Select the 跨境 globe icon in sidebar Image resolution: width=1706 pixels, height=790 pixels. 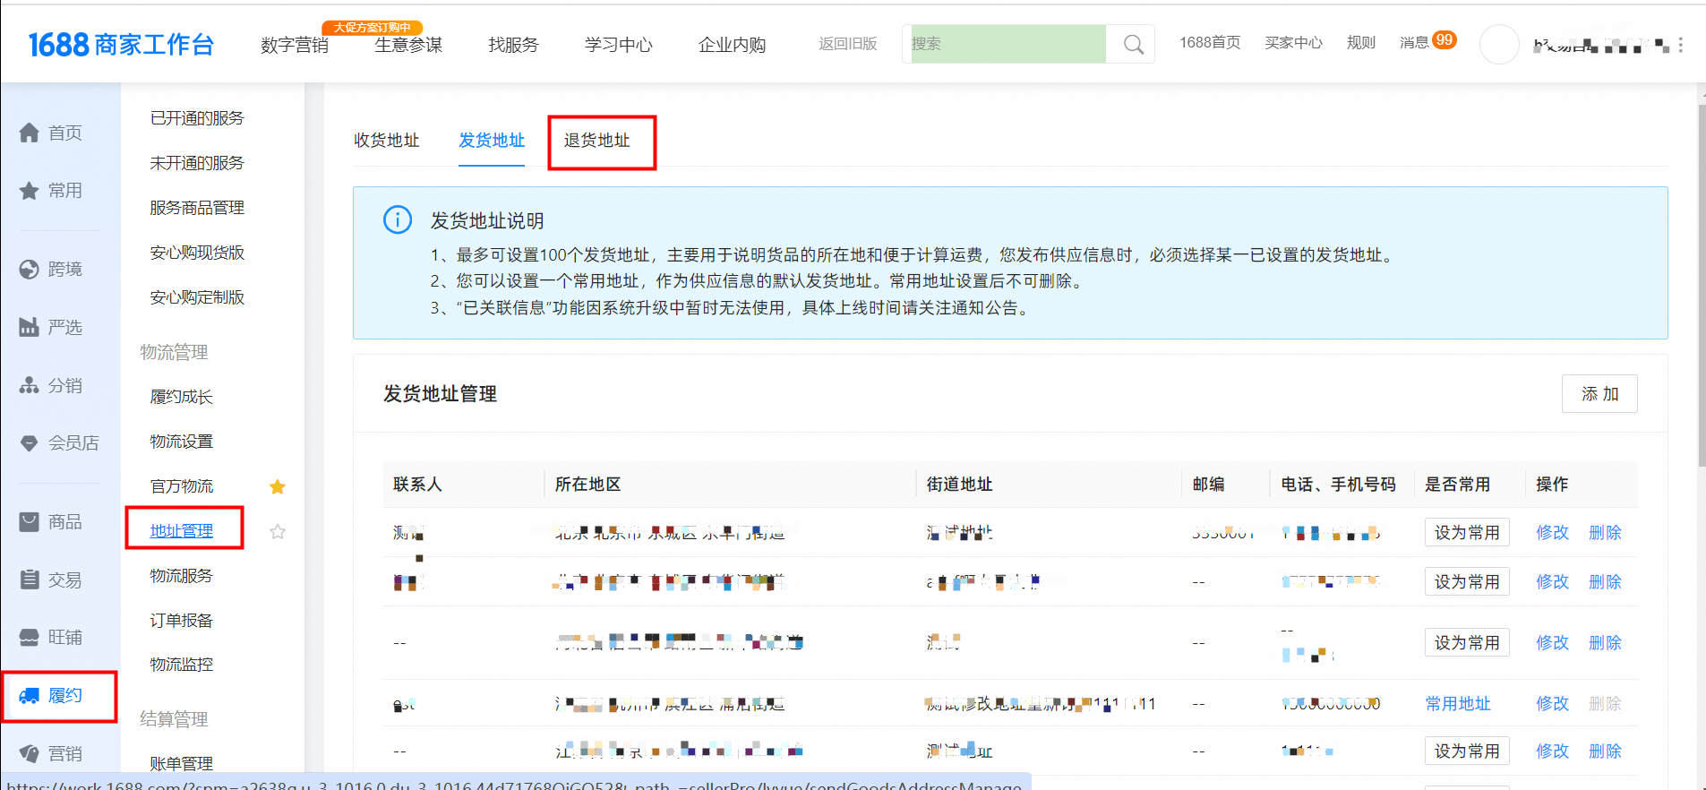[x=30, y=269]
